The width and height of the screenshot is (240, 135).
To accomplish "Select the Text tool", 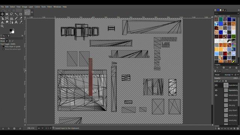I will coord(16,22).
